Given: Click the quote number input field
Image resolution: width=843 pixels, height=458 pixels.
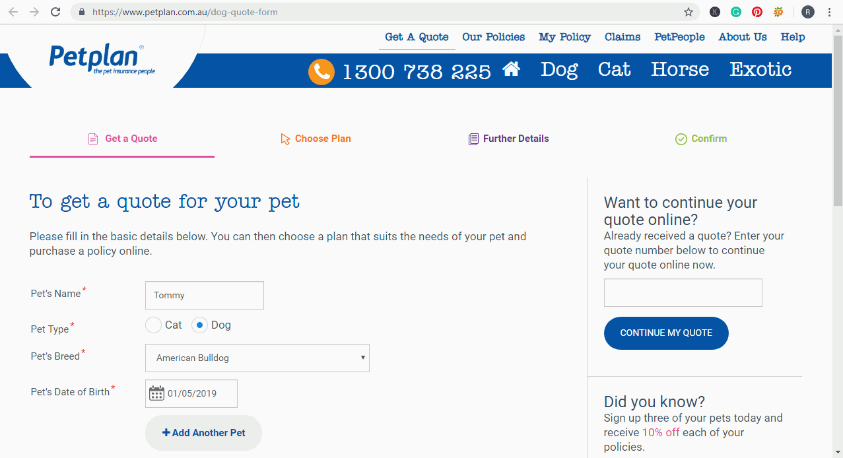Looking at the screenshot, I should [x=682, y=292].
